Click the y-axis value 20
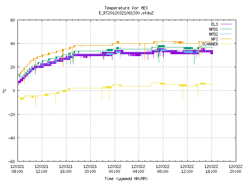The image size is (243, 182). (13, 67)
